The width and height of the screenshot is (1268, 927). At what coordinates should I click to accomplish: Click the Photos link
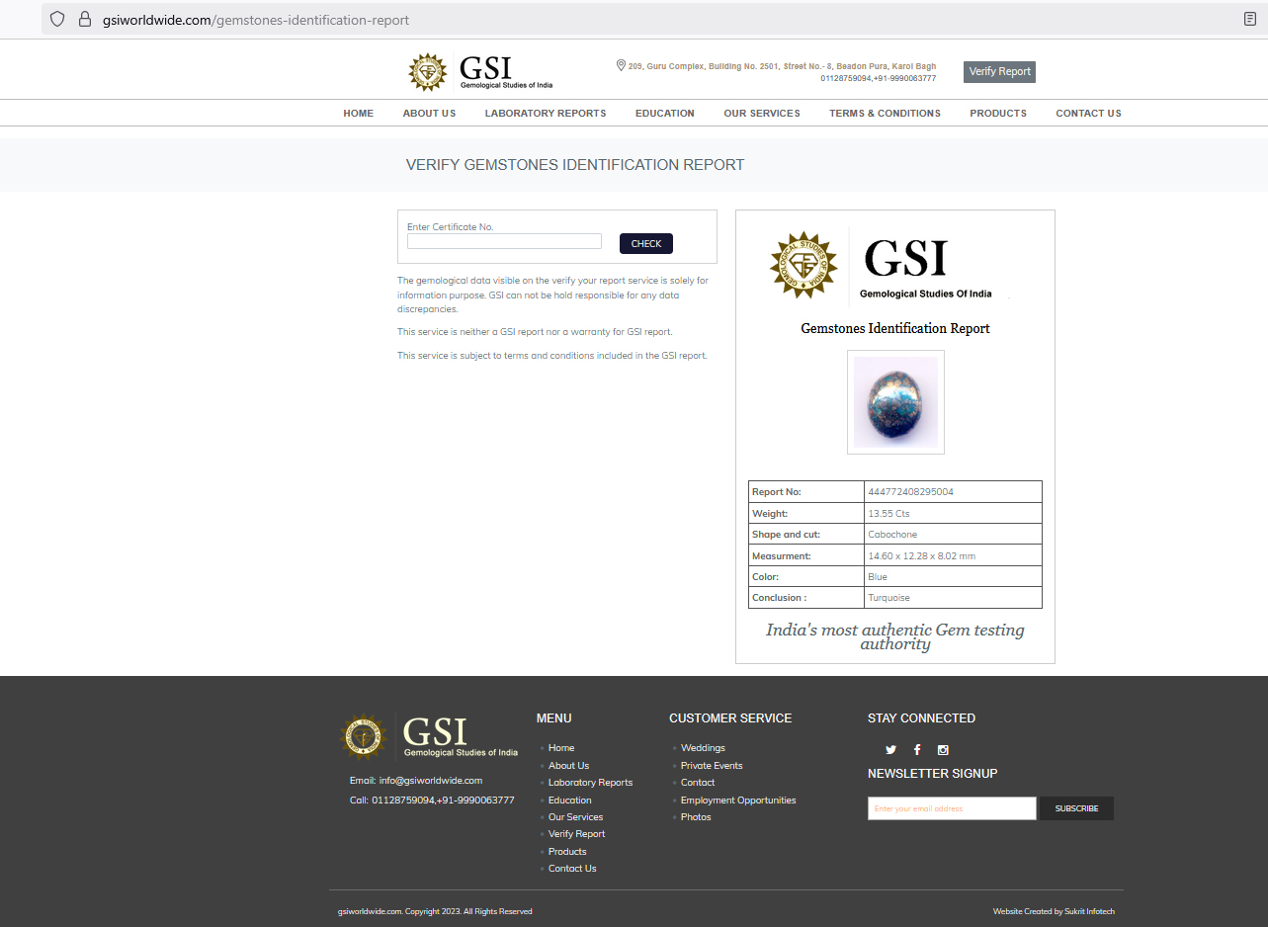click(696, 817)
